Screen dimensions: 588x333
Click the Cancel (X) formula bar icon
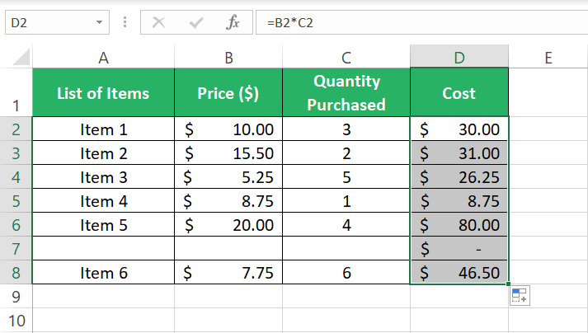click(x=159, y=23)
